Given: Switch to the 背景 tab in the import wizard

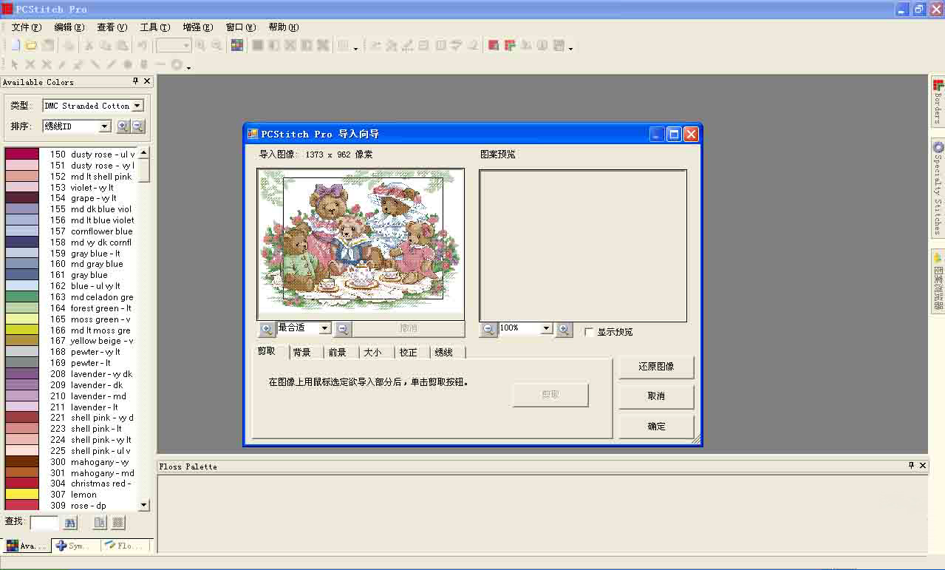Looking at the screenshot, I should [302, 352].
